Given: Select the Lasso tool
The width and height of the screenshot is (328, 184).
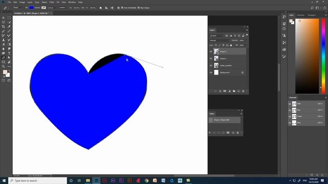Looking at the screenshot, I should pos(4,22).
